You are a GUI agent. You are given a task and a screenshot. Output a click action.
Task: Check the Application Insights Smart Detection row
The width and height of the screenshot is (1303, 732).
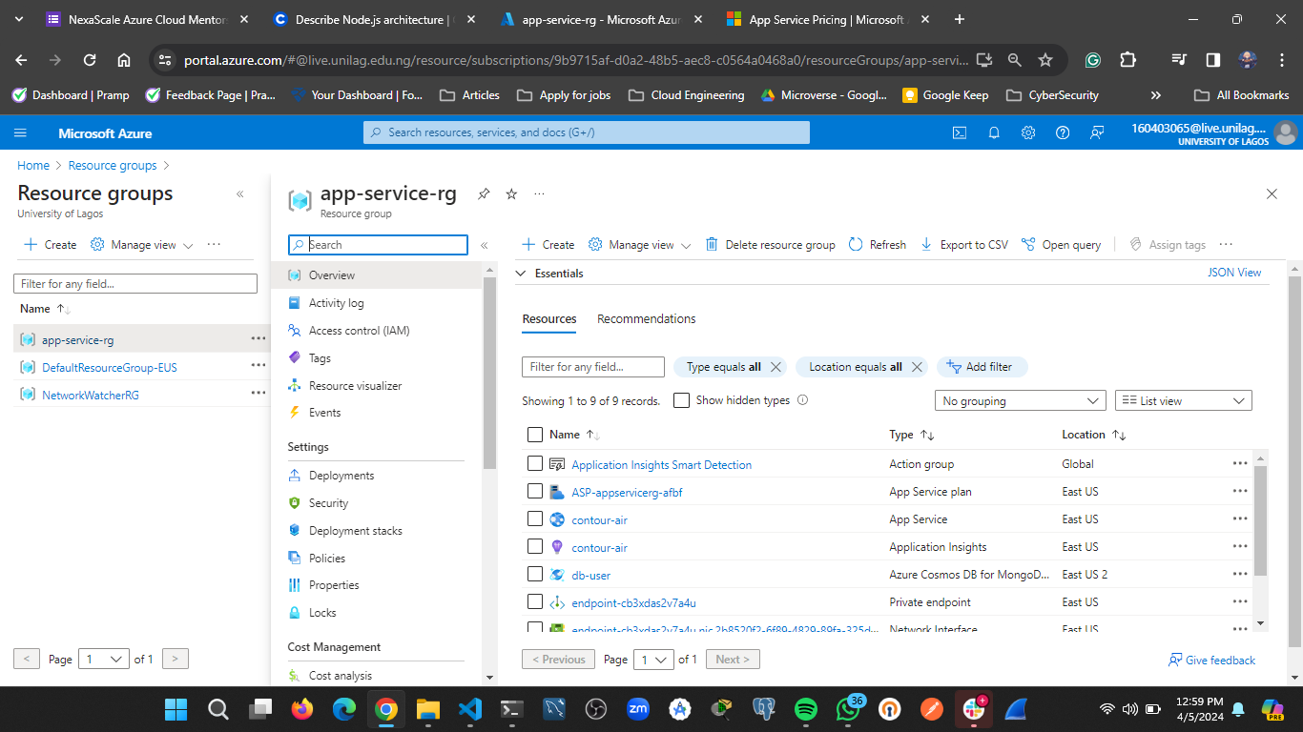534,464
